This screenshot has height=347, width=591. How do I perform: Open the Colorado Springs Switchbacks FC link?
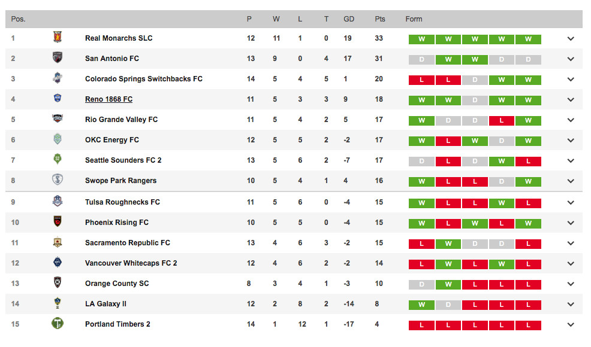[143, 79]
